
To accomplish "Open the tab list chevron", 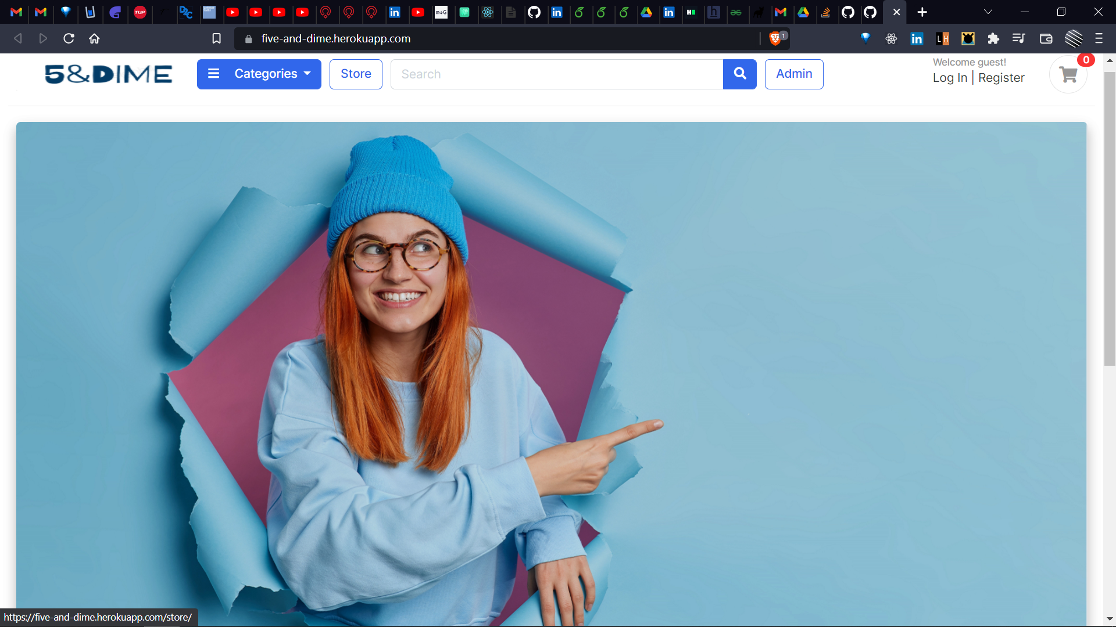I will [x=988, y=12].
